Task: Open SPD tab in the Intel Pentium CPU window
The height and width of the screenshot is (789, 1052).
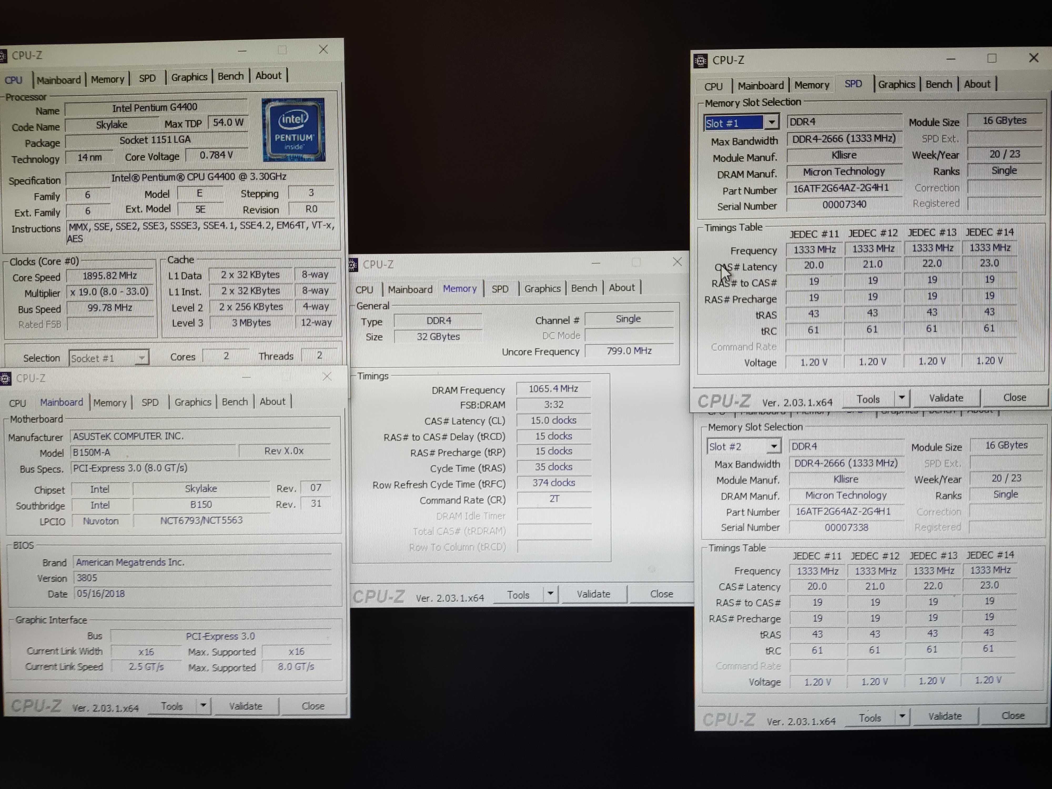Action: (147, 78)
